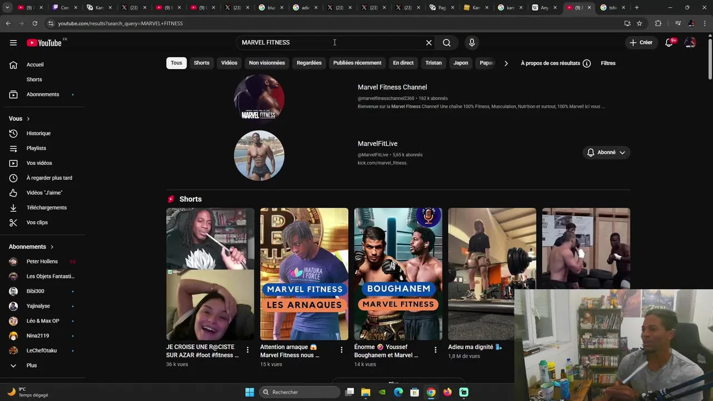Select the Tous filter chip
Screen dimensions: 713x401
(x=177, y=63)
